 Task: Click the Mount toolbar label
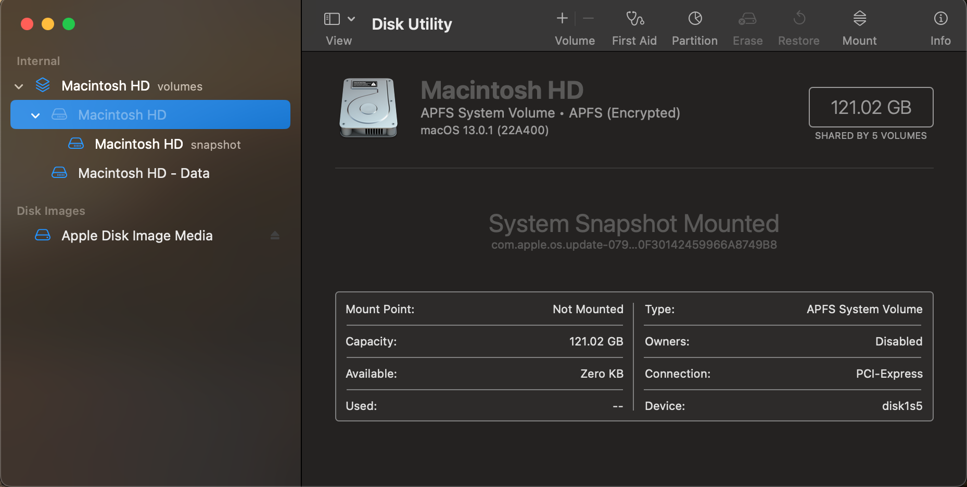tap(859, 41)
